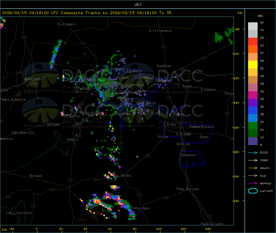276x233 pixels.
Task: Select the 'Bowen' place label
Action: pos(204,137)
